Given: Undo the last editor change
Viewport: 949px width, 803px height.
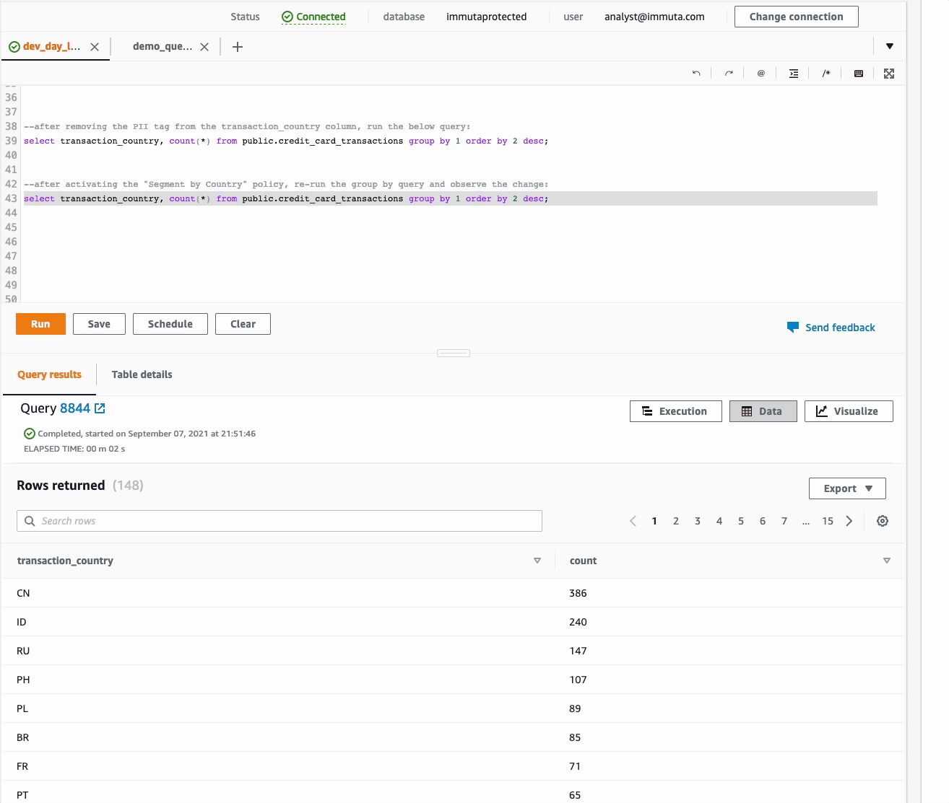Looking at the screenshot, I should 696,74.
